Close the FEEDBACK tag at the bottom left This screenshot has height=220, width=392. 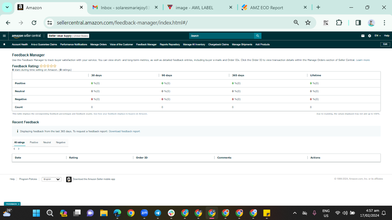coord(19,204)
